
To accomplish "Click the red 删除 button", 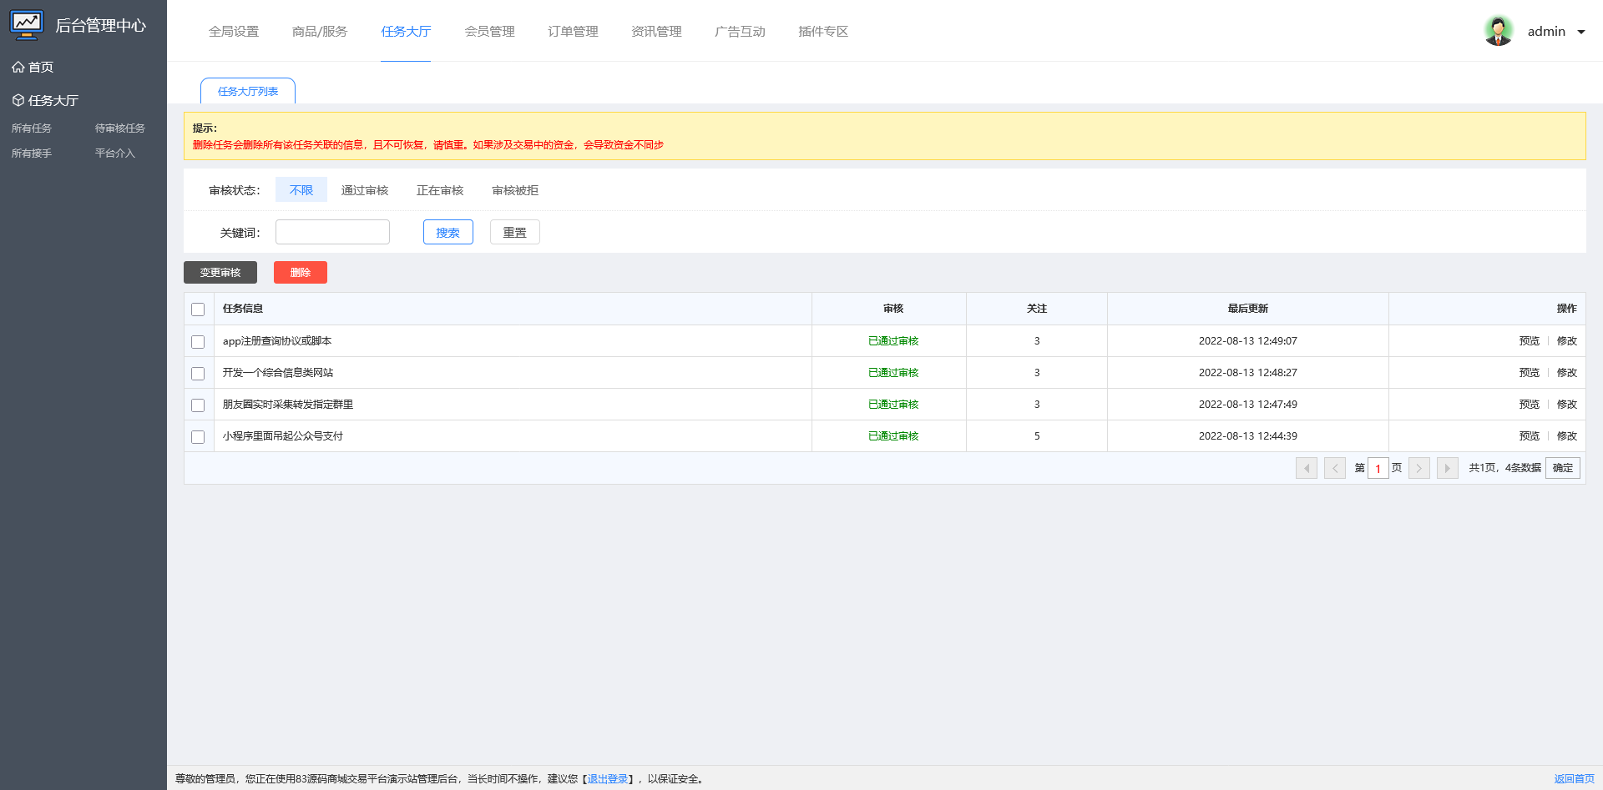I will tap(301, 273).
